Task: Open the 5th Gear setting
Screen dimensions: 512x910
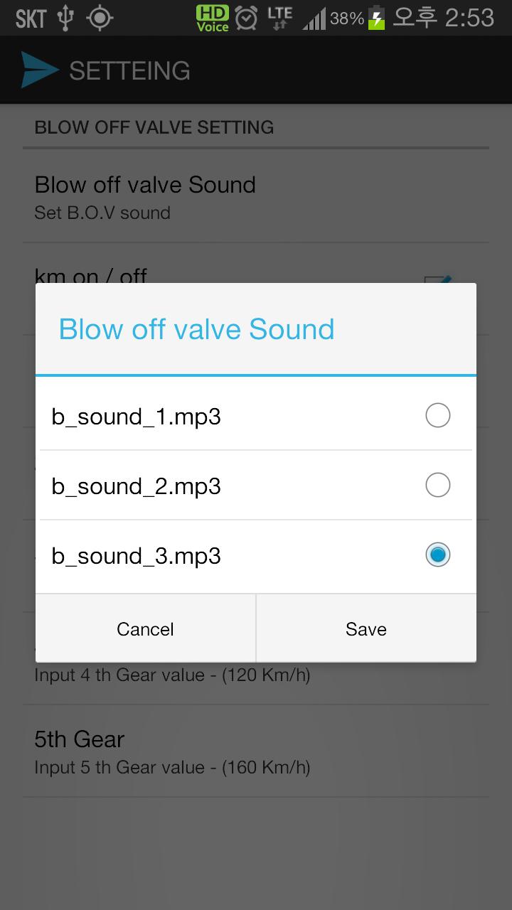Action: tap(172, 751)
